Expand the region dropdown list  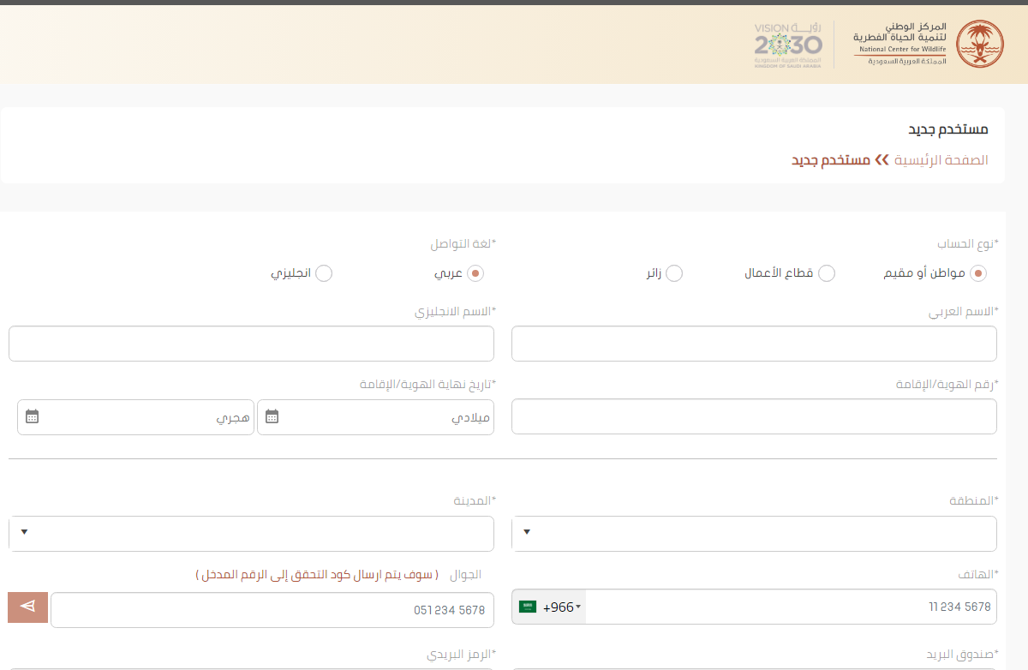[x=754, y=534]
